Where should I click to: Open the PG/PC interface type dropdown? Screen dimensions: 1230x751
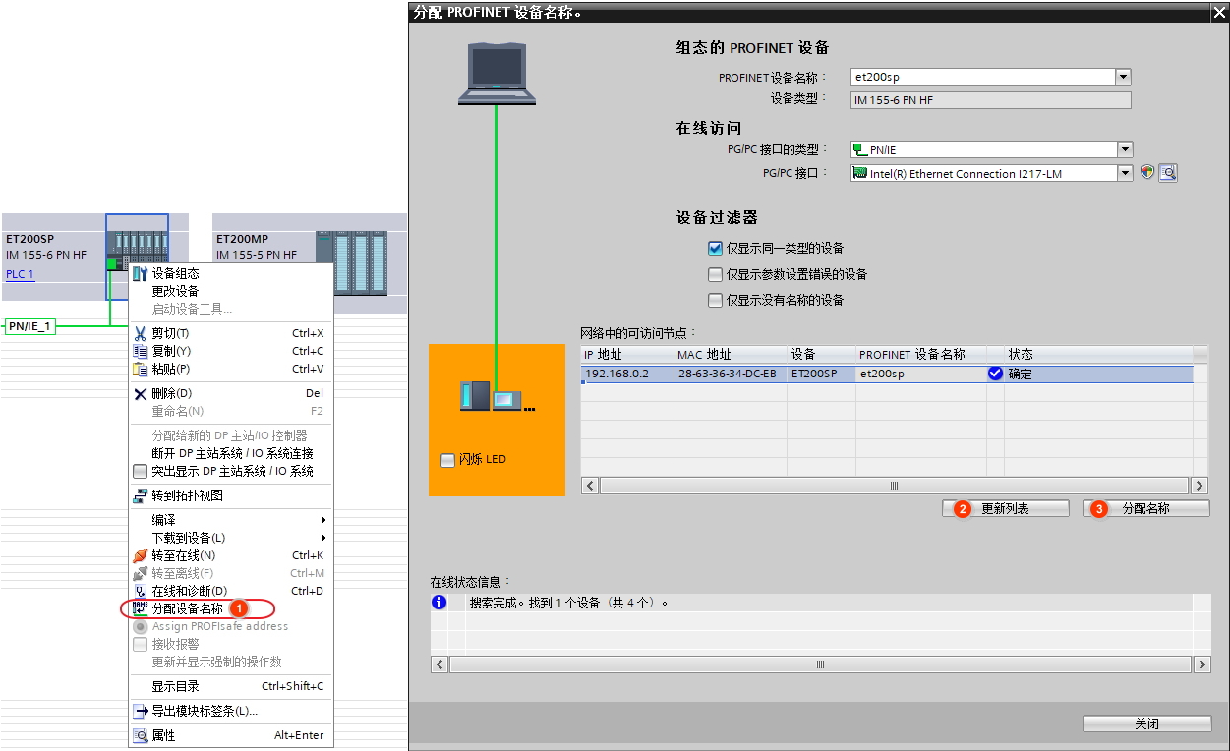click(1125, 149)
